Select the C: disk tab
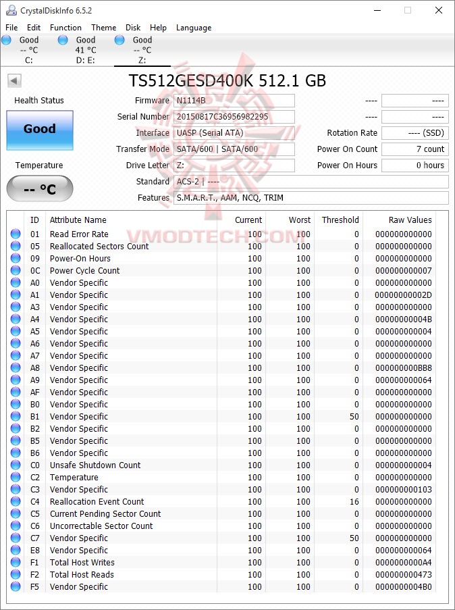 point(29,50)
